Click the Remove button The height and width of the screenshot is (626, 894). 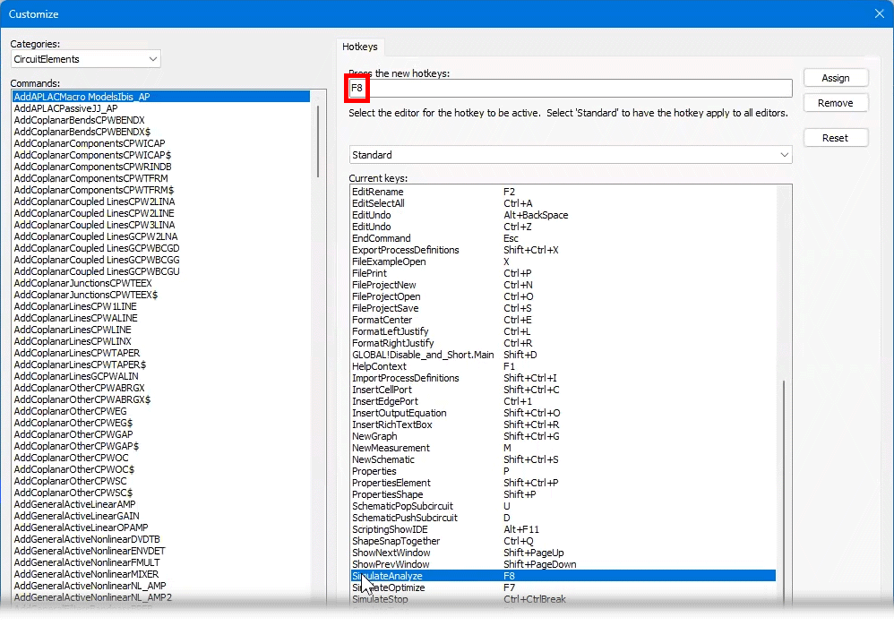pos(835,103)
